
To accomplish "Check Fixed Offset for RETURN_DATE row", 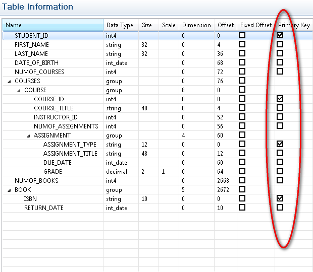I will tap(242, 208).
